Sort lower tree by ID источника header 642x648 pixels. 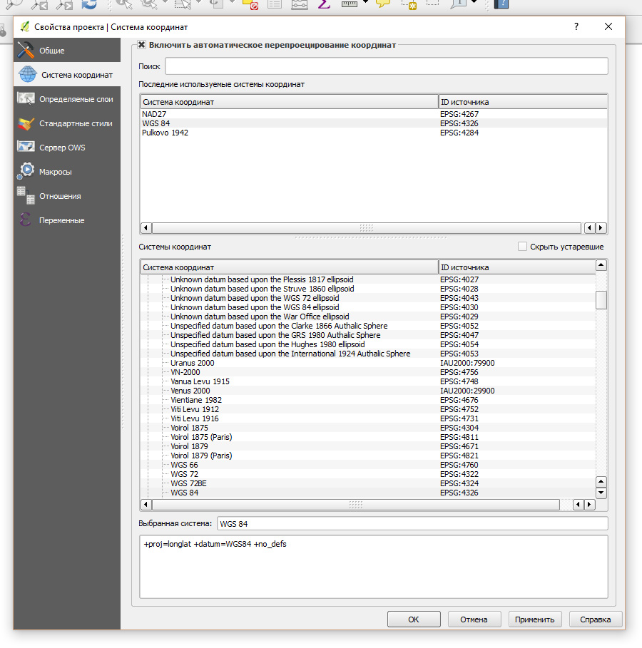pyautogui.click(x=516, y=267)
